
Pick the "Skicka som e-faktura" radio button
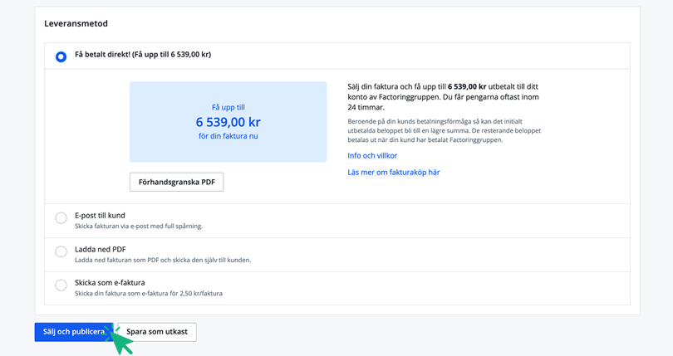tap(61, 285)
